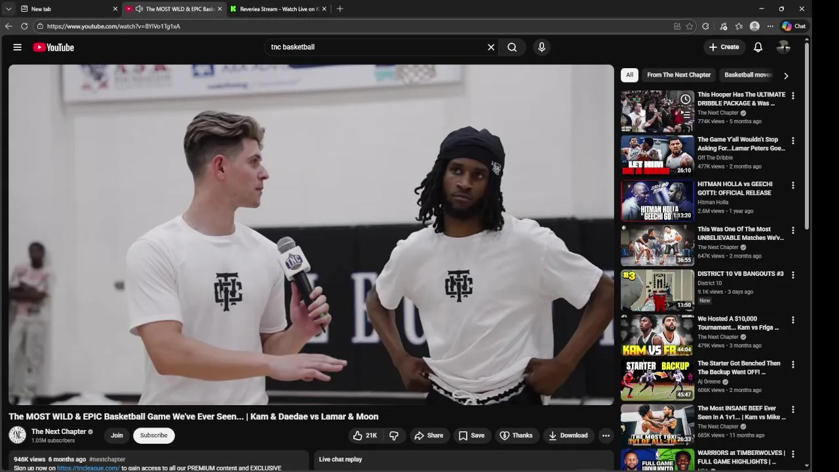Open 'WARRIORS at TIMBERWOLVES' video title
The height and width of the screenshot is (472, 839).
coord(741,457)
